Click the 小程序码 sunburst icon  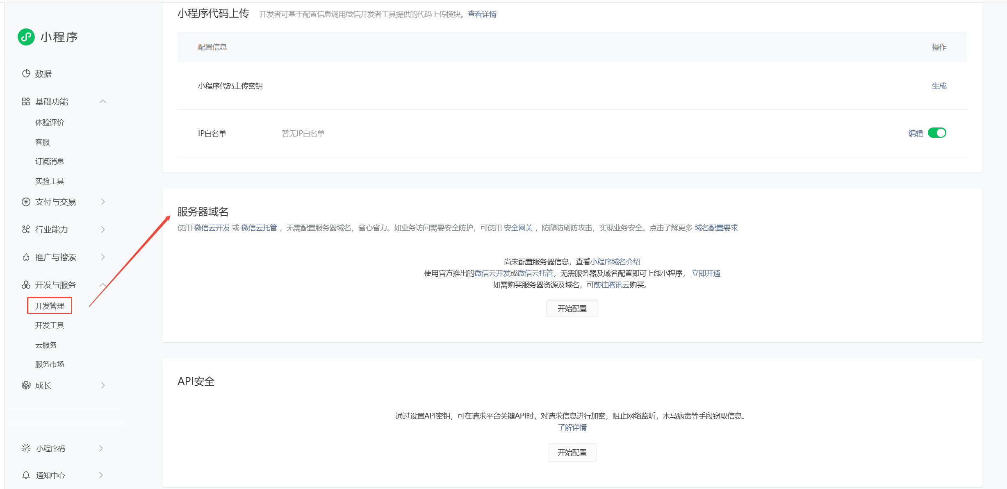click(26, 448)
